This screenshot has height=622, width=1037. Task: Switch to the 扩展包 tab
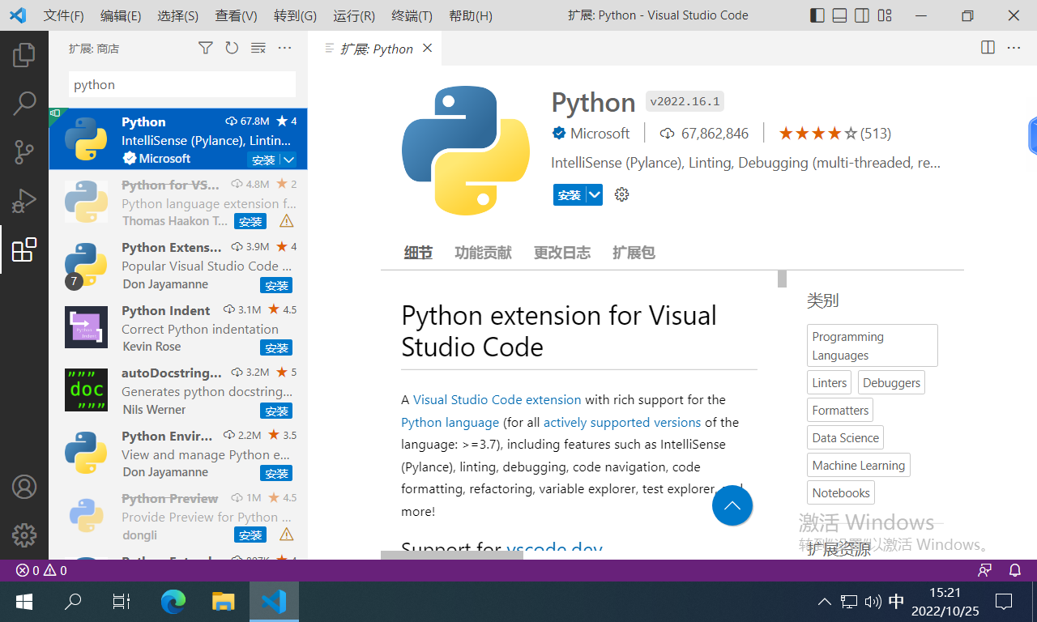[x=634, y=253]
